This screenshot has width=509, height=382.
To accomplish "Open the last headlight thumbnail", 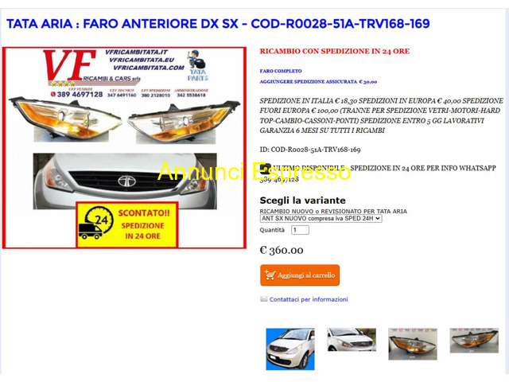I will coord(474,341).
